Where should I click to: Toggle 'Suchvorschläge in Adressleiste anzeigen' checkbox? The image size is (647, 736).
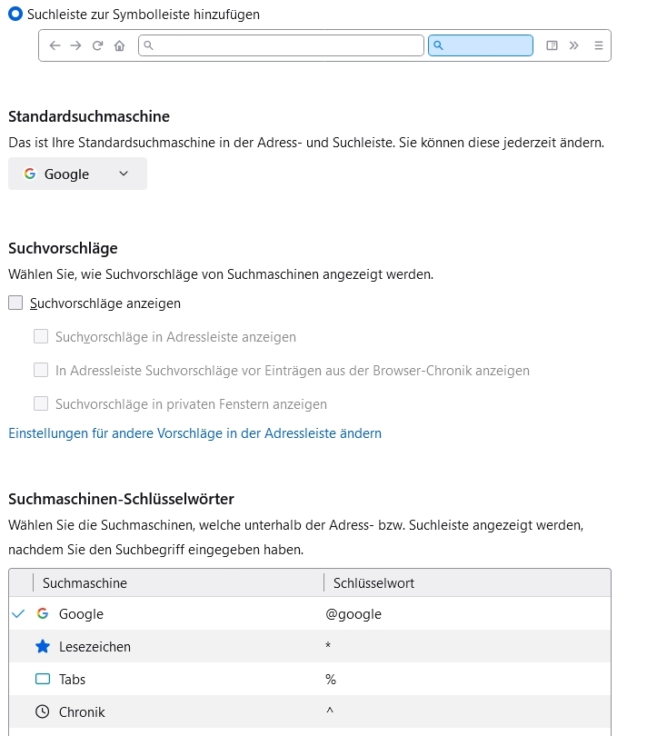pyautogui.click(x=41, y=337)
